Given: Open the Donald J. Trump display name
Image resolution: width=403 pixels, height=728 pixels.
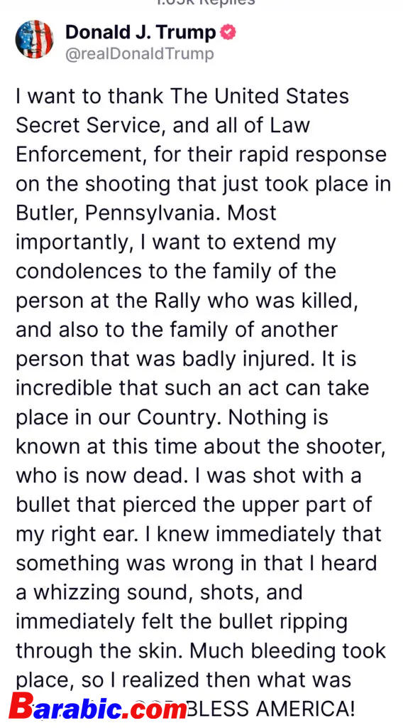Looking at the screenshot, I should (140, 33).
